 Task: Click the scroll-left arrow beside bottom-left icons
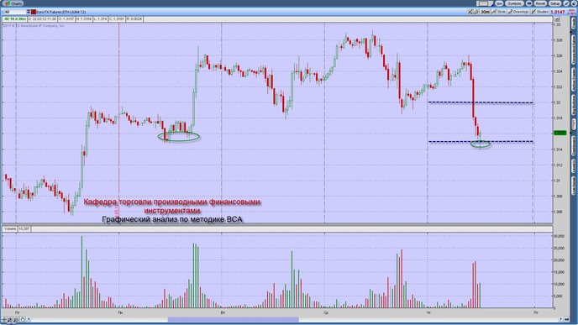[x=29, y=319]
